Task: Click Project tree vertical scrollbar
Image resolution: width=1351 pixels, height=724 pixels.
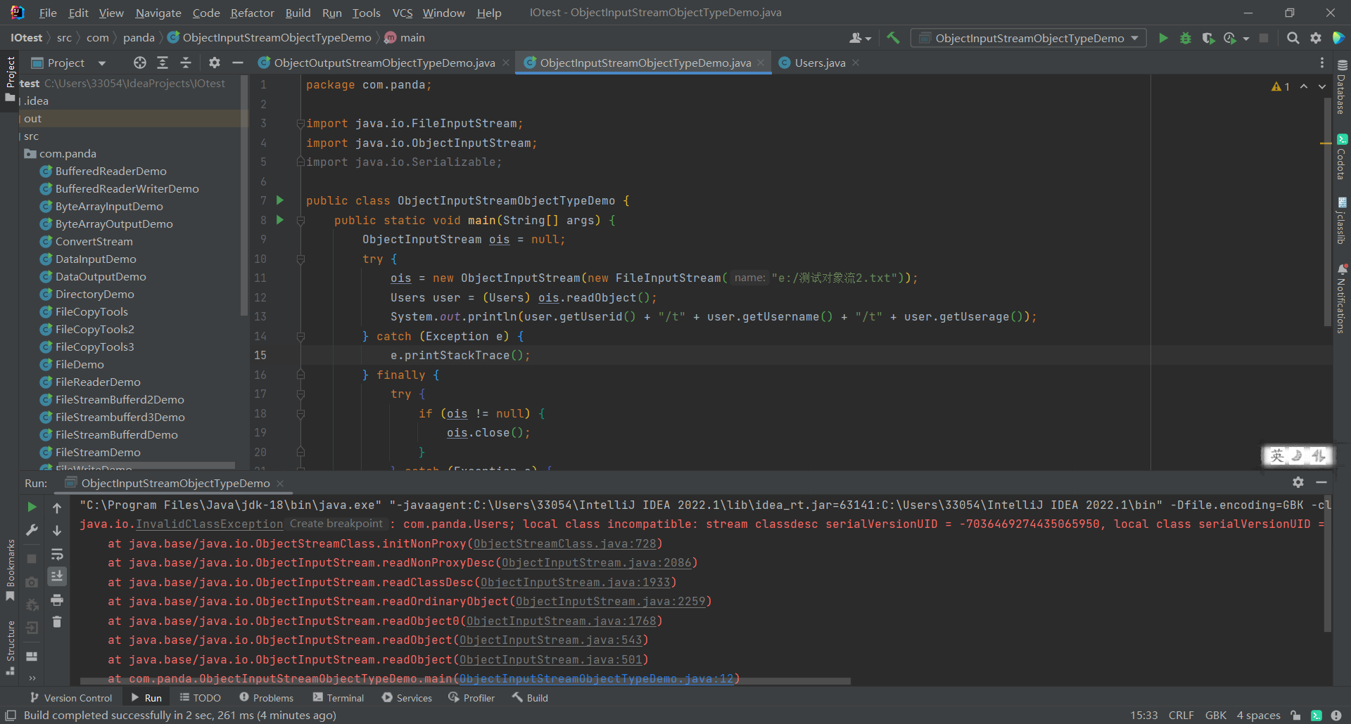Action: [244, 197]
